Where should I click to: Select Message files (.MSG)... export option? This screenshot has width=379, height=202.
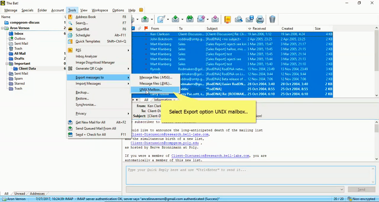(155, 77)
